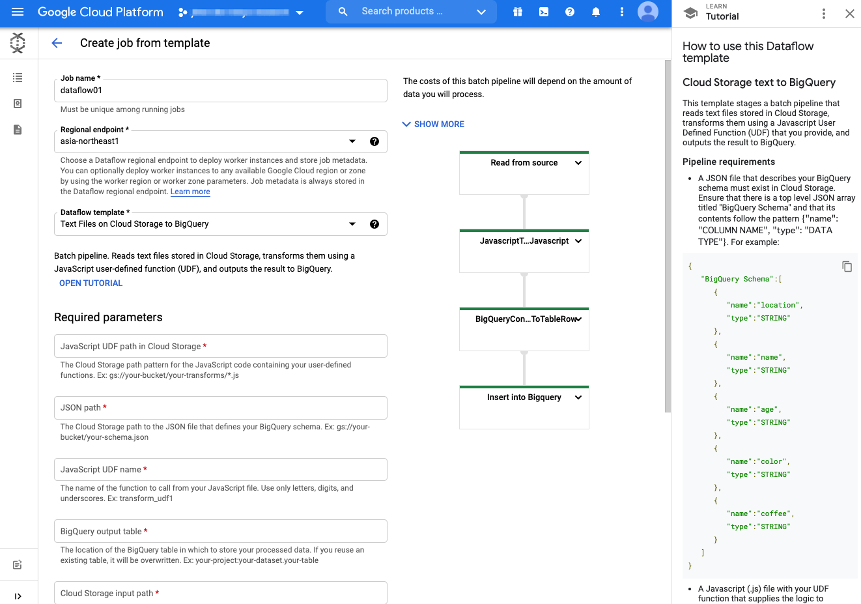Click the gift free trial icon
Viewport: 861px width, 604px height.
pyautogui.click(x=518, y=12)
